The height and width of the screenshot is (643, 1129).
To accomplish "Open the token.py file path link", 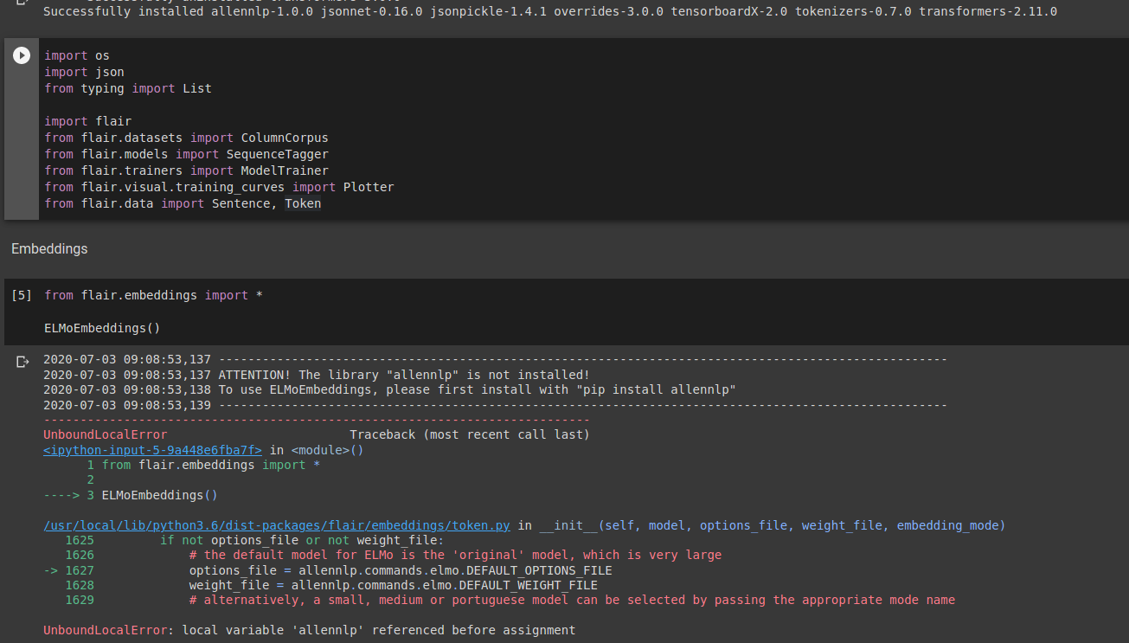I will (276, 524).
